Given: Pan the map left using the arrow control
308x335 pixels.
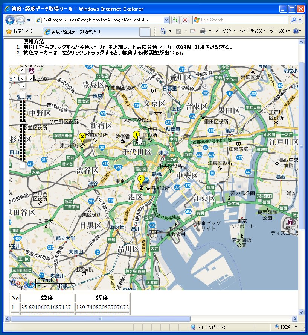Looking at the screenshot, I should tap(15, 78).
